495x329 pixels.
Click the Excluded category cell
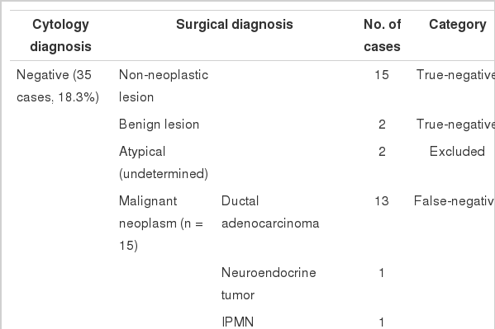click(457, 151)
